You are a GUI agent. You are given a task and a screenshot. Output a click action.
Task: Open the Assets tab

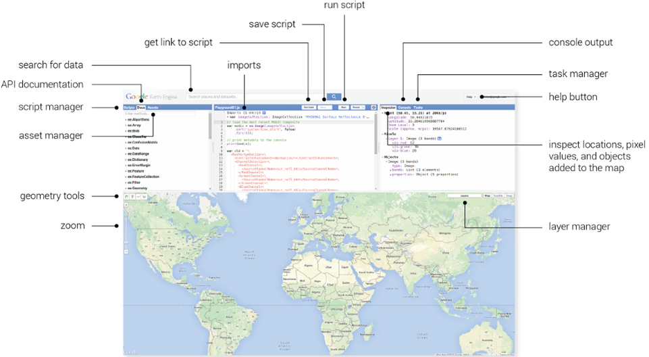(x=153, y=108)
